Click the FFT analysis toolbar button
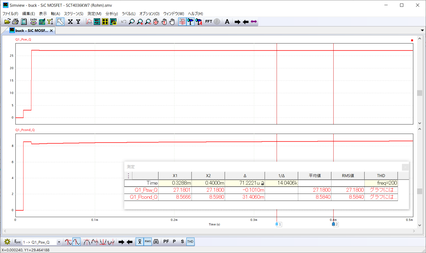426x253 pixels. [x=209, y=22]
